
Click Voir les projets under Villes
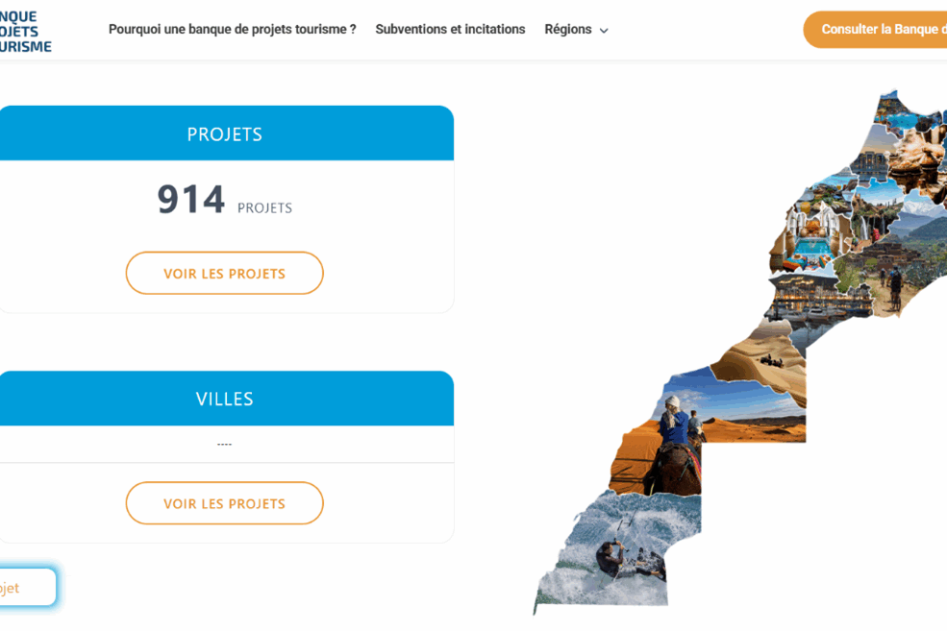click(224, 503)
